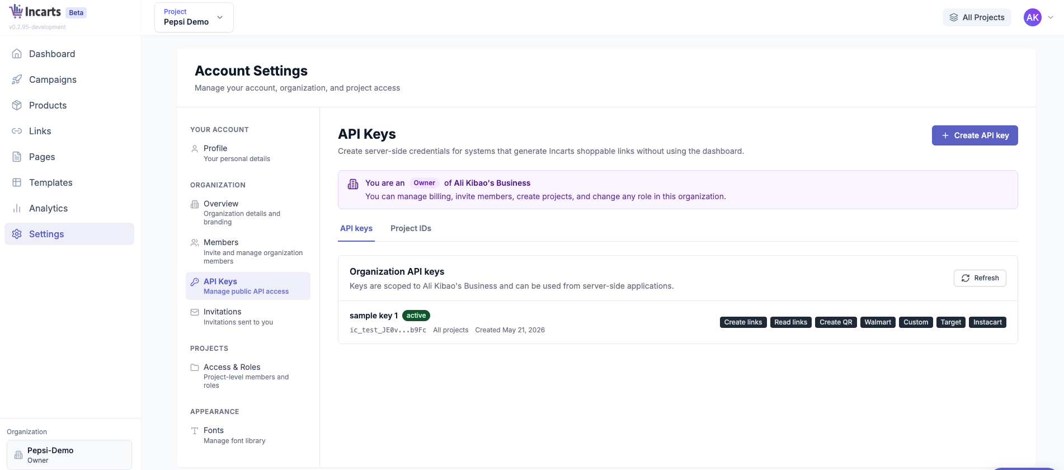Click the Create QR permission tag
Viewport: 1064px width, 470px height.
point(836,322)
